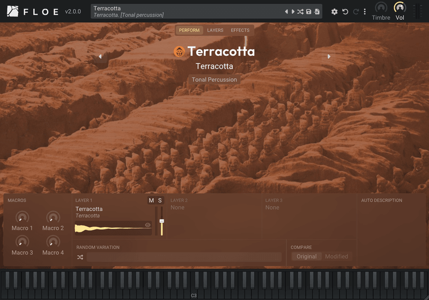Click the Tonal Percussion tag
This screenshot has width=429, height=300.
pyautogui.click(x=214, y=79)
